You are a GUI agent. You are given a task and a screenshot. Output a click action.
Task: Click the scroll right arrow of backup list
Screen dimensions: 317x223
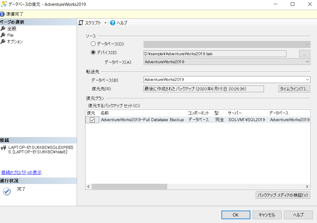[x=307, y=187]
